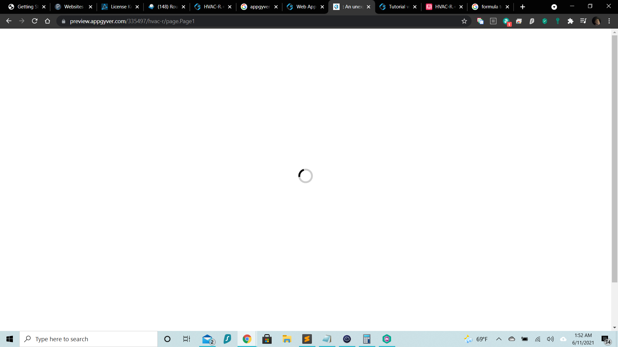Click the green shield extension icon
Screen dimensions: 618x347
[x=545, y=21]
